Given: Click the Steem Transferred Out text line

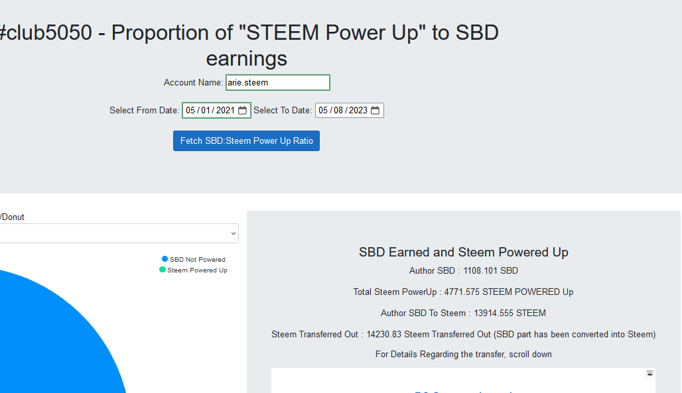Looking at the screenshot, I should click(x=463, y=335).
